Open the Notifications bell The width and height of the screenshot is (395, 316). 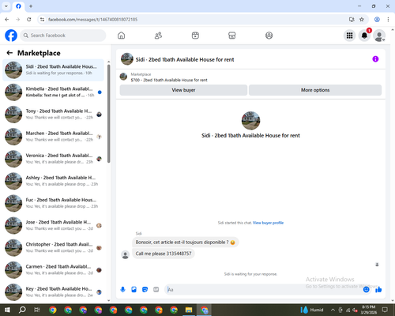(364, 36)
